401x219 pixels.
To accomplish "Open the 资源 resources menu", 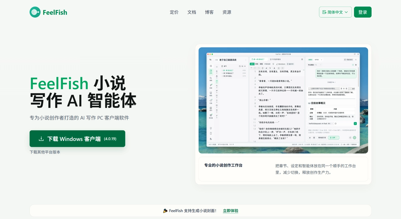I will click(227, 12).
